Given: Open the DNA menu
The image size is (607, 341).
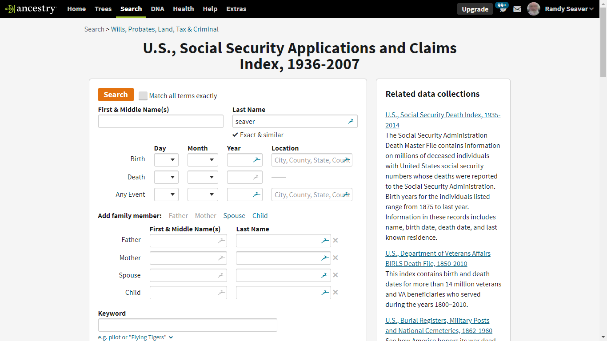Looking at the screenshot, I should tap(157, 9).
